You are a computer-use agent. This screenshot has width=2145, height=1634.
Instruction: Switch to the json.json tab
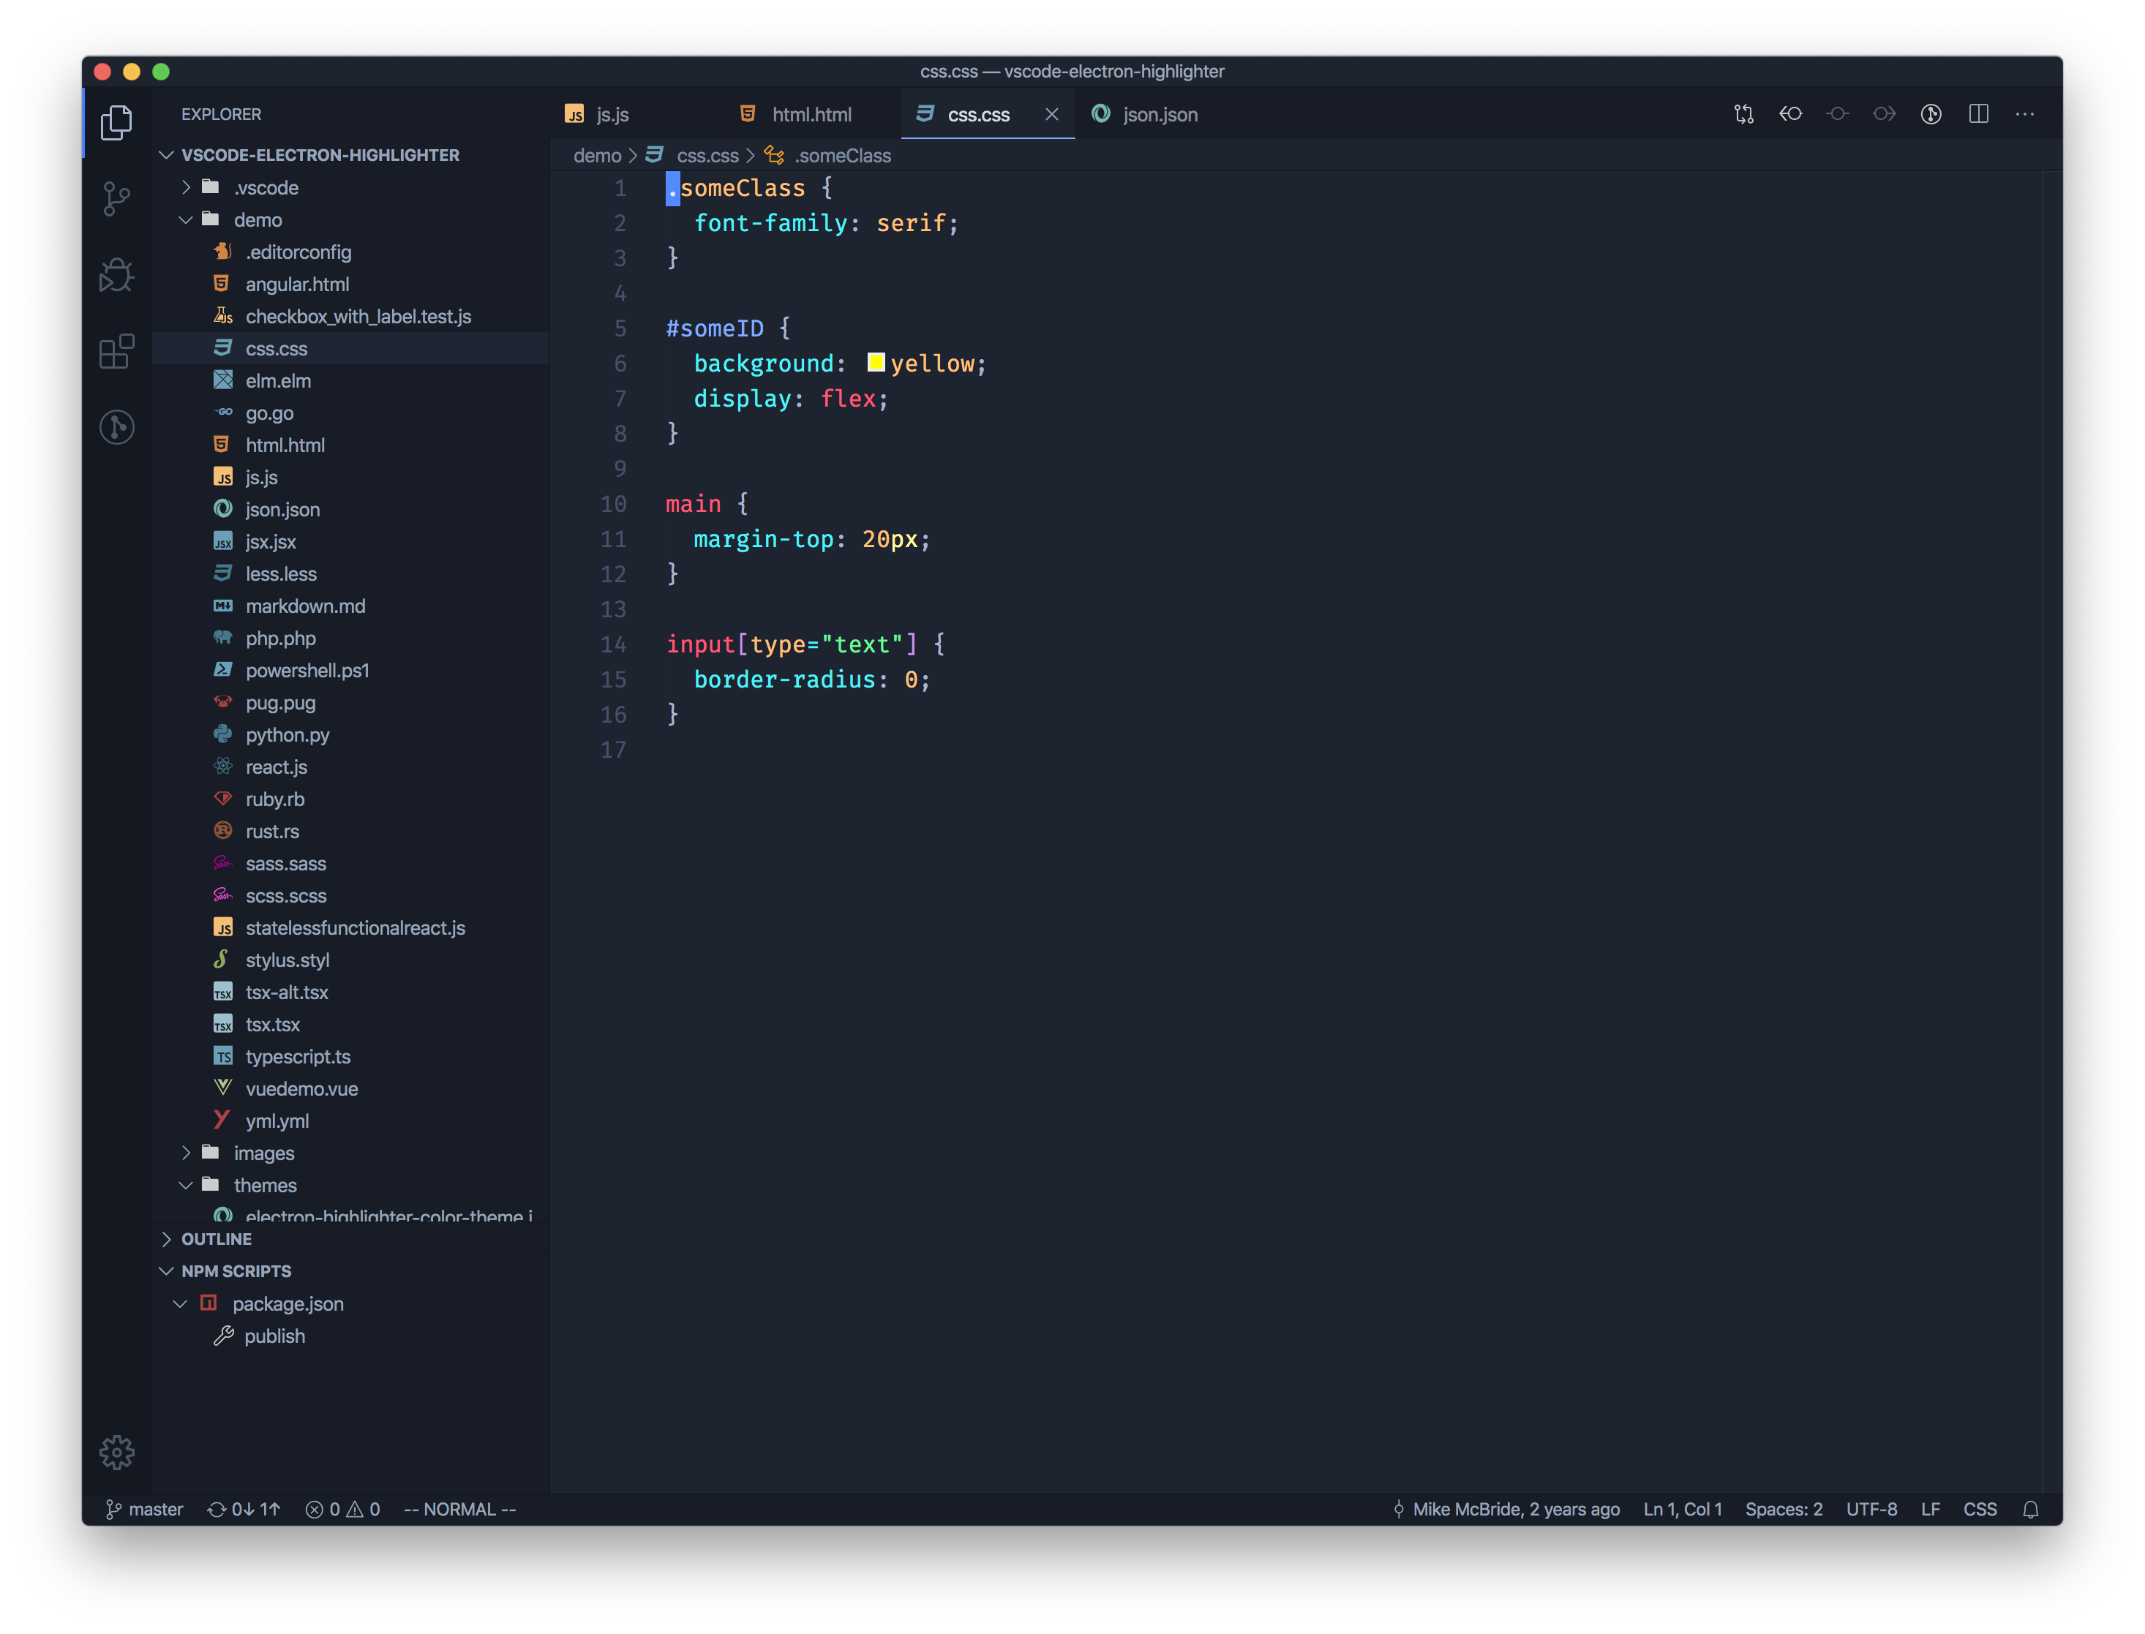click(x=1160, y=115)
